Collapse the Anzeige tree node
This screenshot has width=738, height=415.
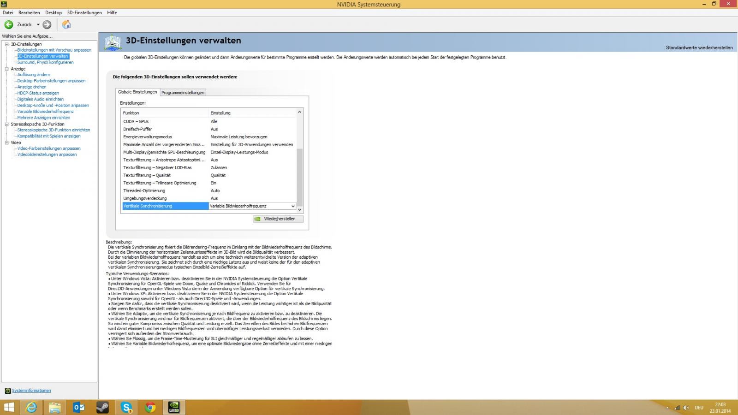7,69
